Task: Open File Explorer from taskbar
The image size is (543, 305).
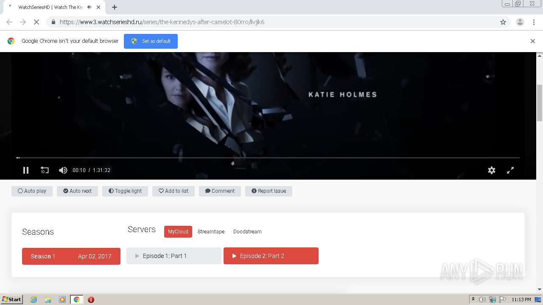Action: (x=48, y=299)
